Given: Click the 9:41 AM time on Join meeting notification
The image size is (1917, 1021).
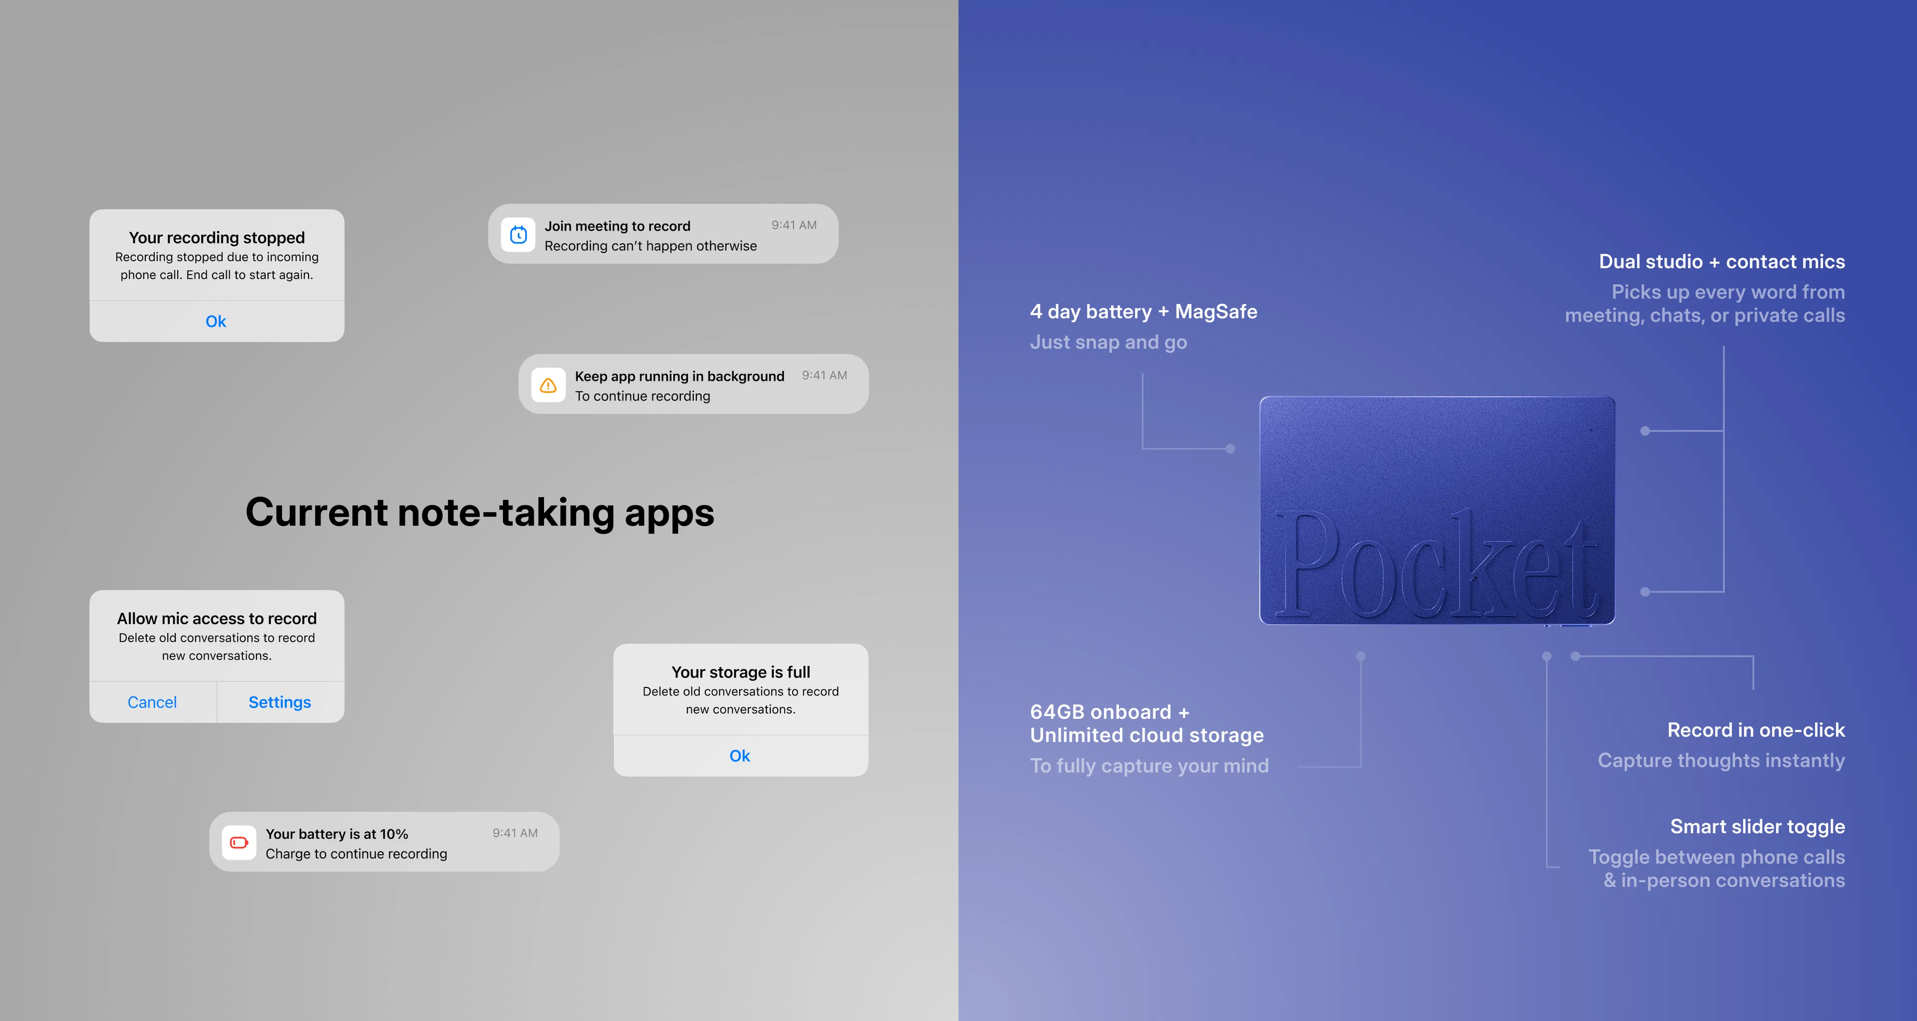Looking at the screenshot, I should point(794,226).
